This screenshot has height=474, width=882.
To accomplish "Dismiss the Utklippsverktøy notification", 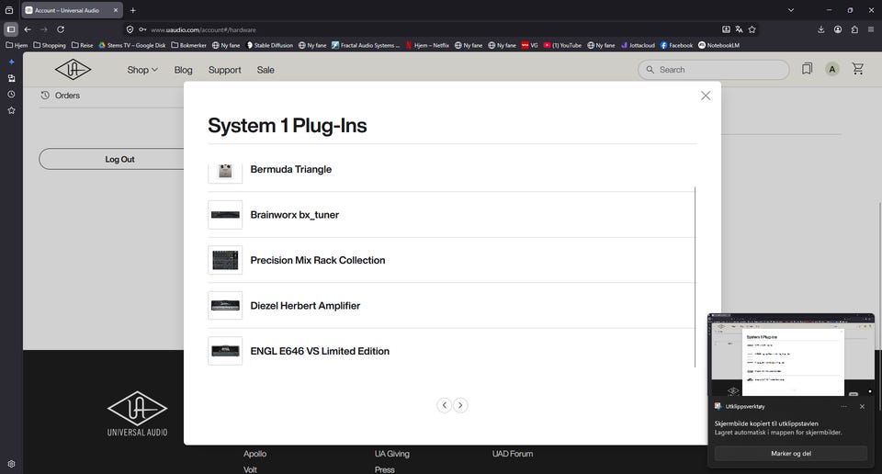I will [x=862, y=407].
